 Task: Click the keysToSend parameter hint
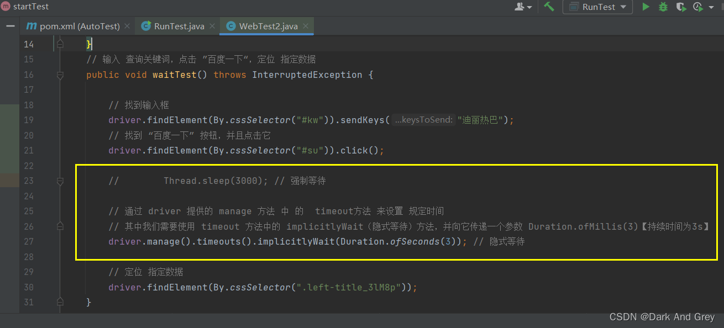tap(424, 120)
